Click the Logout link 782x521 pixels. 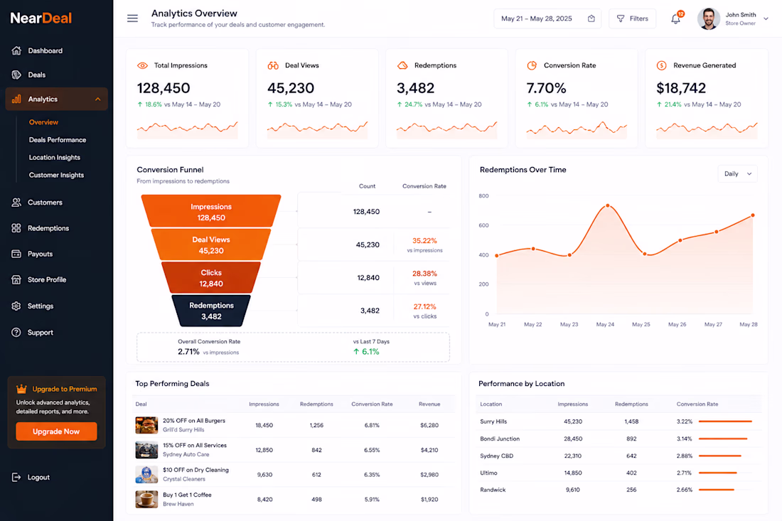pyautogui.click(x=38, y=477)
